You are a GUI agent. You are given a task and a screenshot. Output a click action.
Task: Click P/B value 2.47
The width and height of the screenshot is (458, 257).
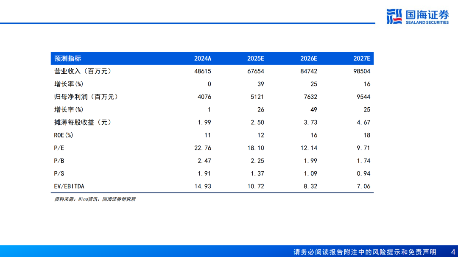click(204, 161)
